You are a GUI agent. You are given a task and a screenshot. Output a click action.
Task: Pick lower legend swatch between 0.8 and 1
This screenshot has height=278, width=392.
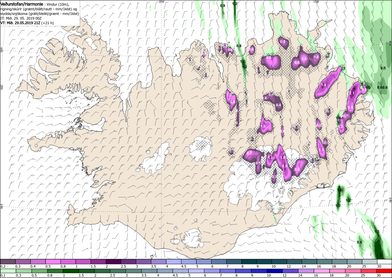(x=55, y=271)
